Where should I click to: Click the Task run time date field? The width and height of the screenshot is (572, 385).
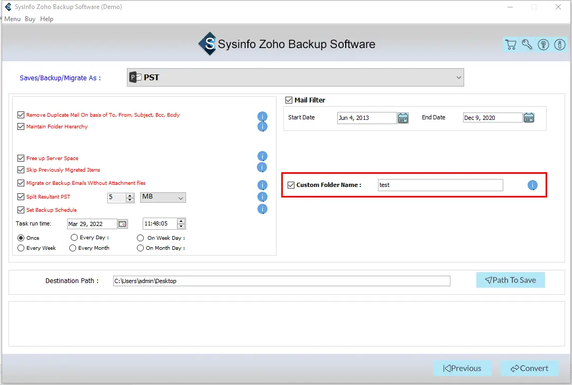coord(92,224)
